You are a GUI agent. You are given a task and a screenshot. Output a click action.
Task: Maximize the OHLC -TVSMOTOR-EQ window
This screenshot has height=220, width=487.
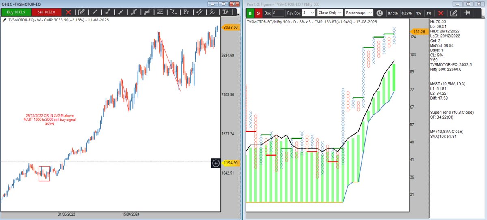[224, 4]
